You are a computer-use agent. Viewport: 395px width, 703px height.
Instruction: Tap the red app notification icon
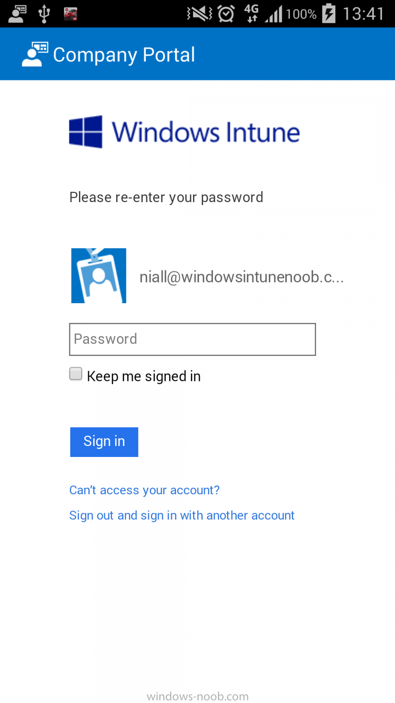coord(71,14)
